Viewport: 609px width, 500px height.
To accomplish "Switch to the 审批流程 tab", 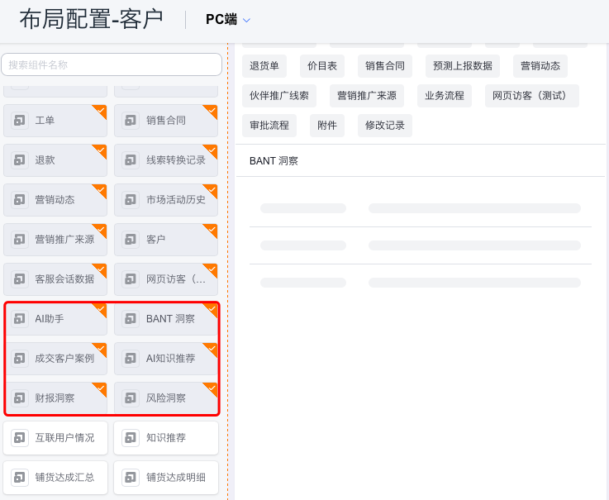I will click(x=269, y=126).
